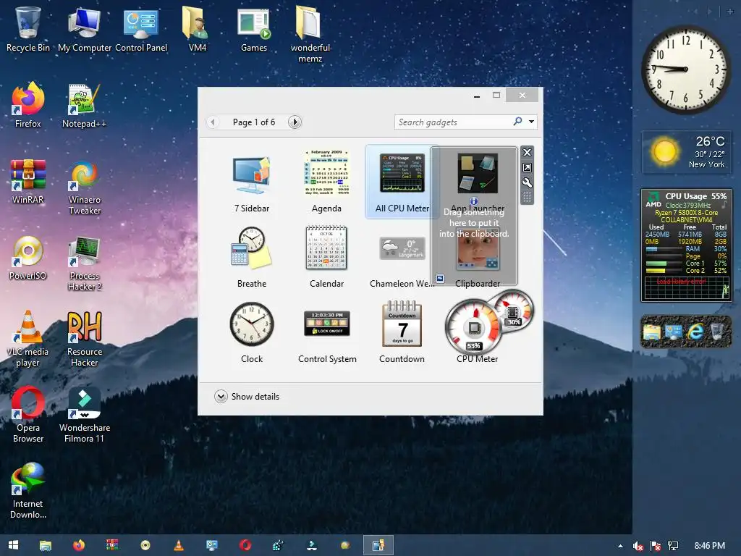Click the network tray icon
Image resolution: width=741 pixels, height=556 pixels.
click(x=673, y=546)
